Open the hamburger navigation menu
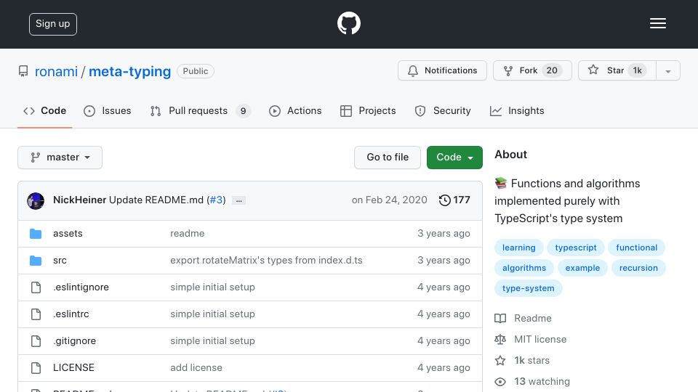This screenshot has width=698, height=392. pyautogui.click(x=657, y=23)
